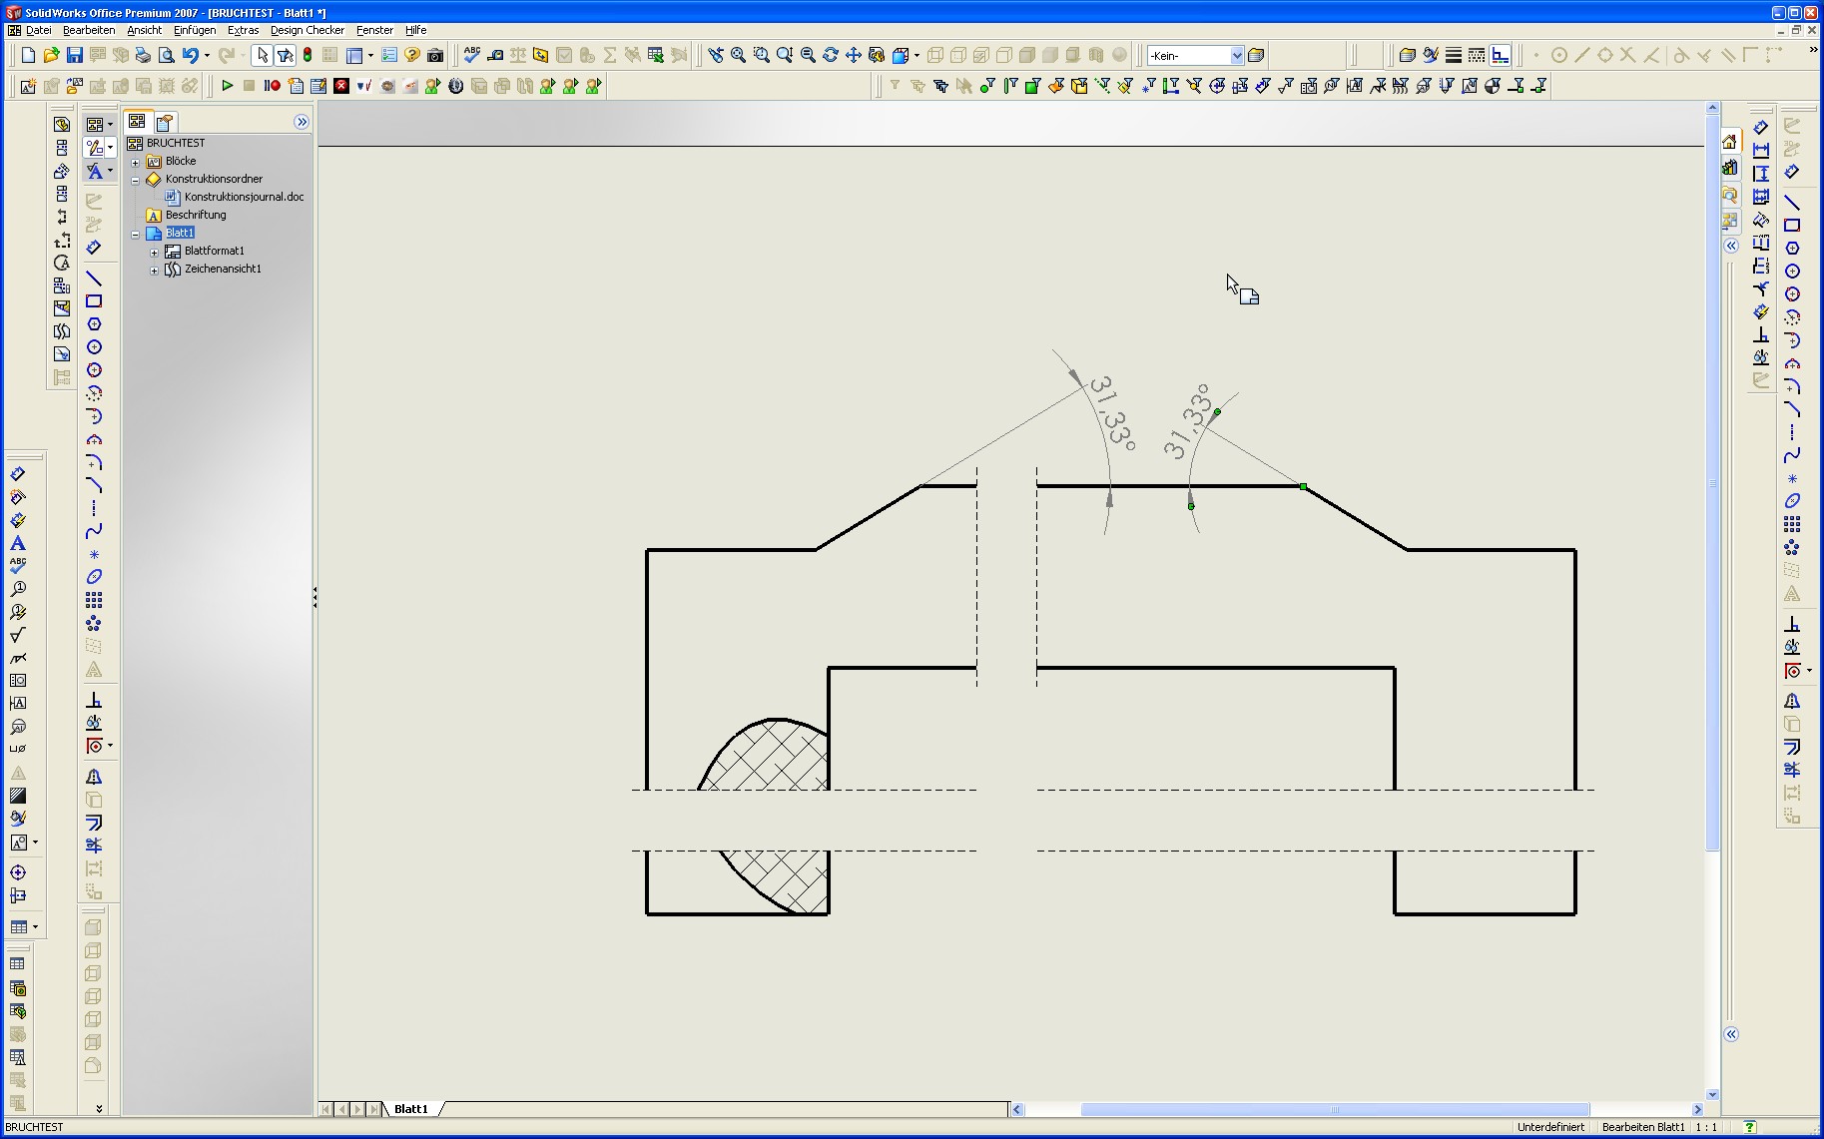Click the Rotate View icon

831,55
